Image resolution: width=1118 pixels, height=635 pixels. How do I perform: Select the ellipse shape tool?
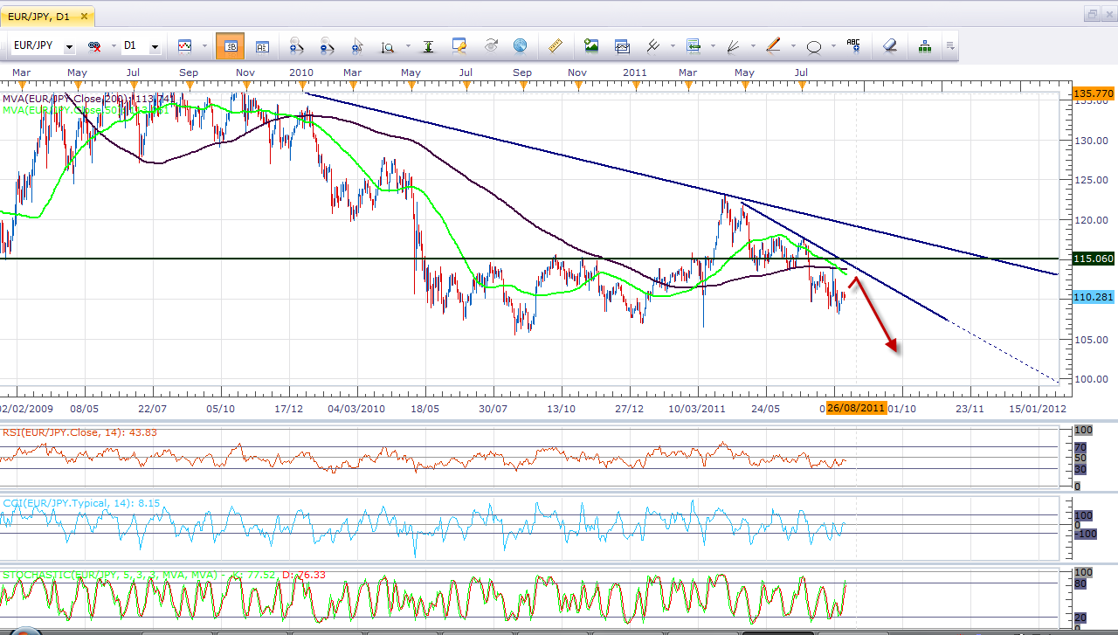pyautogui.click(x=814, y=46)
